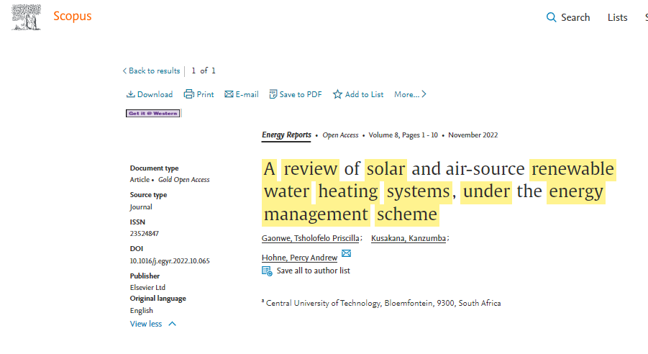Click envelope icon beside Hohne, Percy Andrew
This screenshot has width=648, height=354.
click(x=346, y=254)
